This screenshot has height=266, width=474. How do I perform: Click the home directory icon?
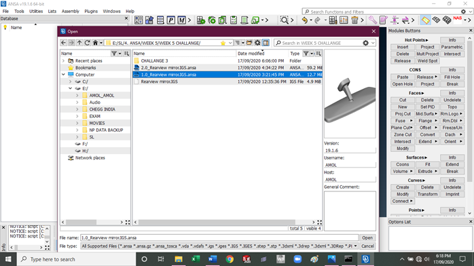(95, 43)
